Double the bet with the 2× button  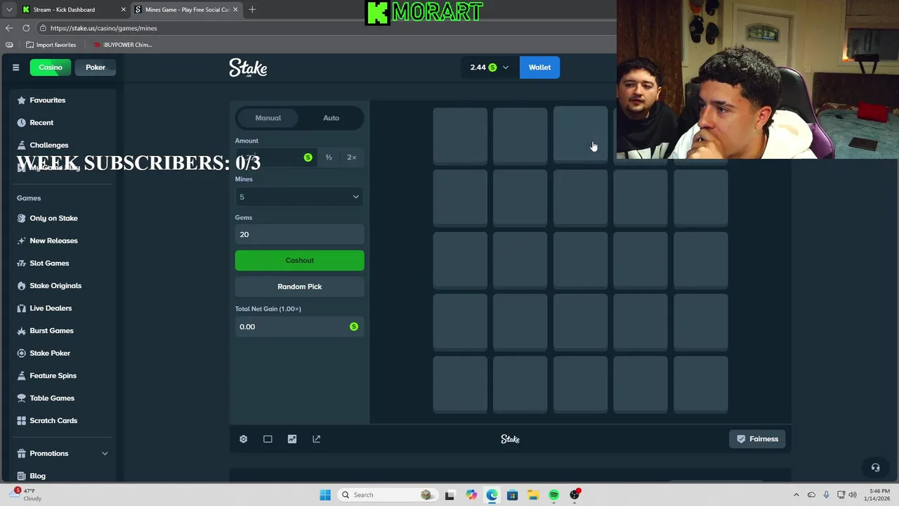351,157
